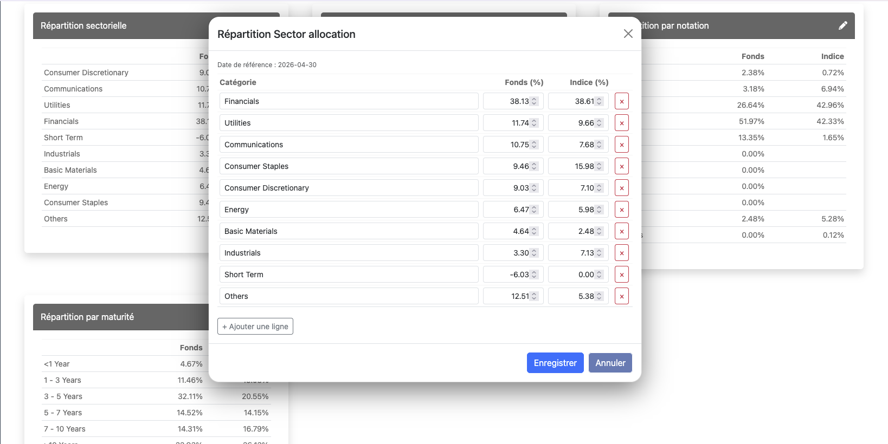This screenshot has height=444, width=888.
Task: Edit the Others category name field
Action: coord(349,296)
